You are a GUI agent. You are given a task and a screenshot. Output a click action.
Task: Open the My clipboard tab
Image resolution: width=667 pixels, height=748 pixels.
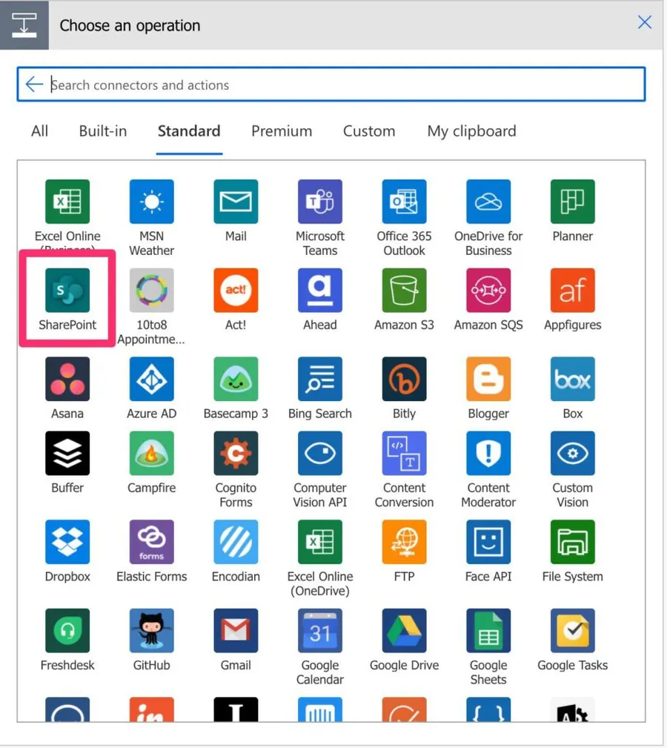(x=471, y=131)
